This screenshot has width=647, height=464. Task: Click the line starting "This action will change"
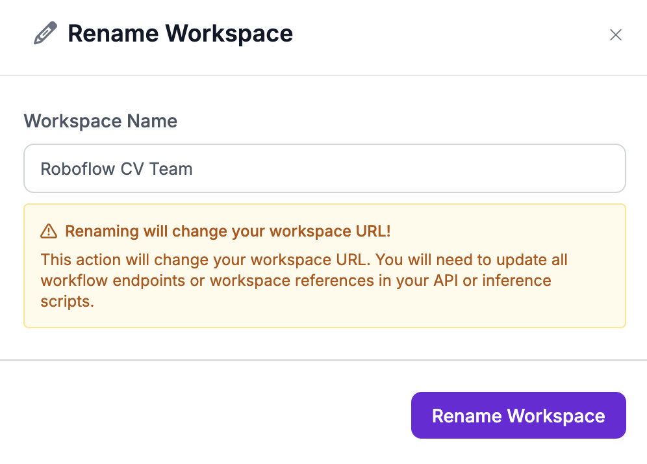[304, 260]
